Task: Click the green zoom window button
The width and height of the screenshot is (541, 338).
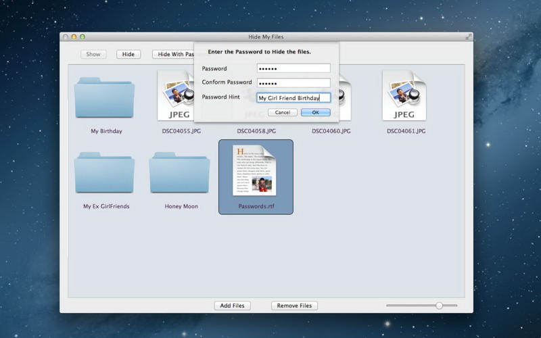Action: tap(83, 37)
